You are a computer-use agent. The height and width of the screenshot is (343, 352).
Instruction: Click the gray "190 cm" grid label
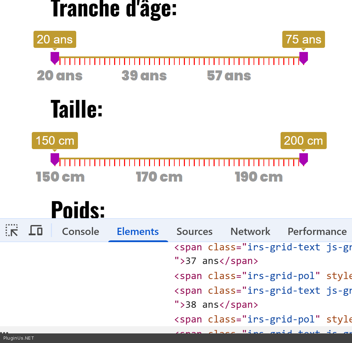coord(259,177)
